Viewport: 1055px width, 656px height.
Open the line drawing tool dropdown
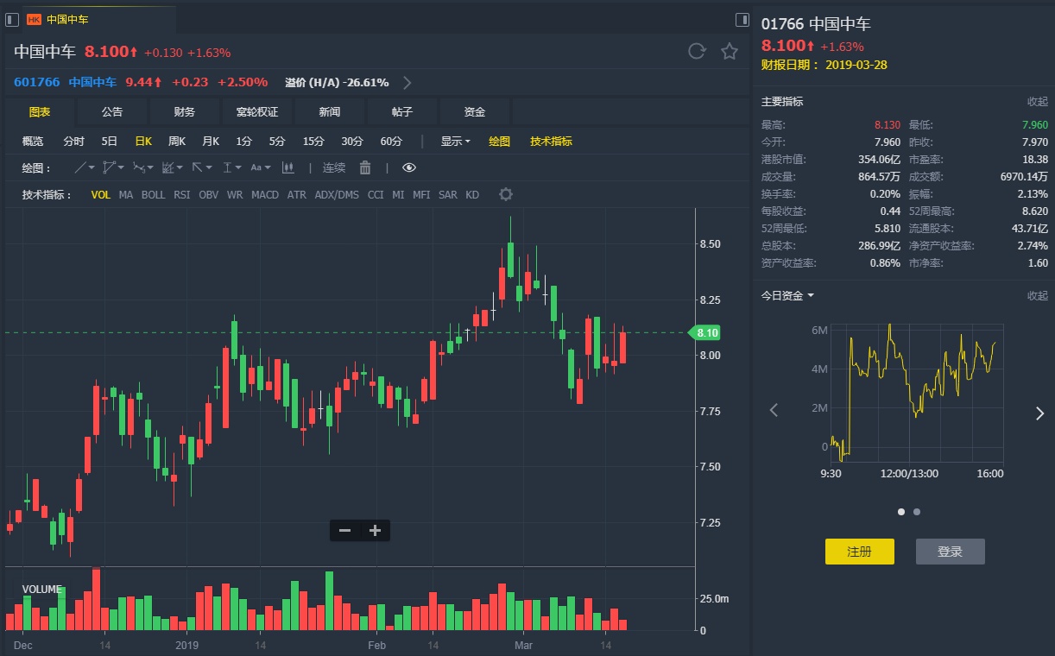tap(84, 167)
